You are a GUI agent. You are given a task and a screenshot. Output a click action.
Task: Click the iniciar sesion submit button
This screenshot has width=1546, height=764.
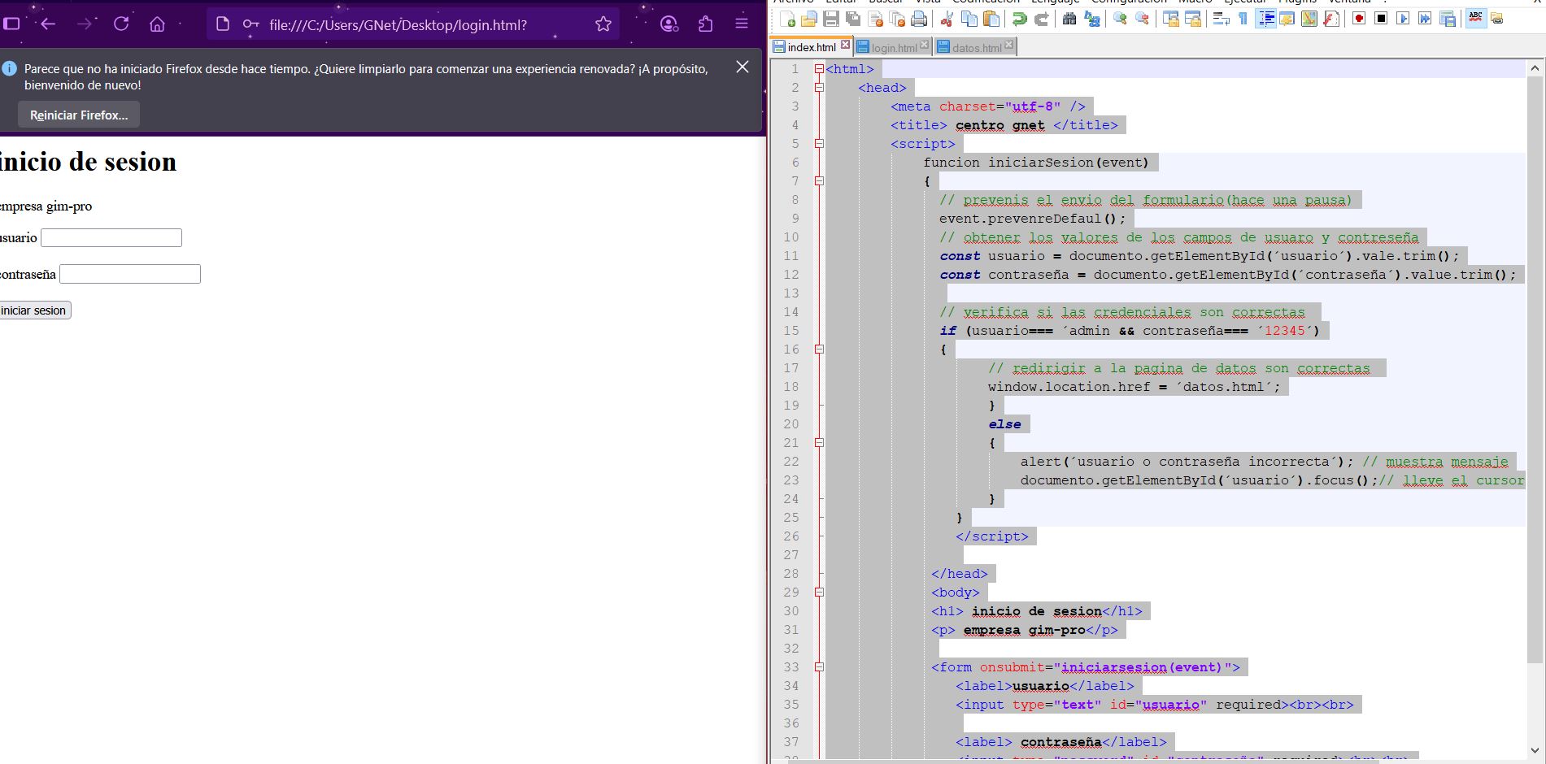(33, 310)
